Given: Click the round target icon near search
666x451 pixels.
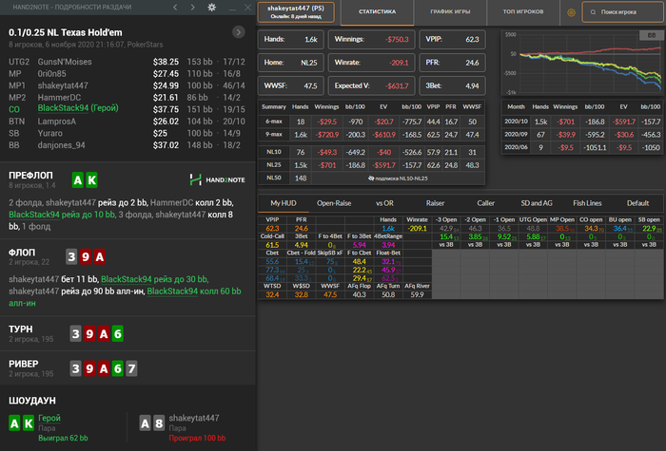Looking at the screenshot, I should pyautogui.click(x=571, y=13).
